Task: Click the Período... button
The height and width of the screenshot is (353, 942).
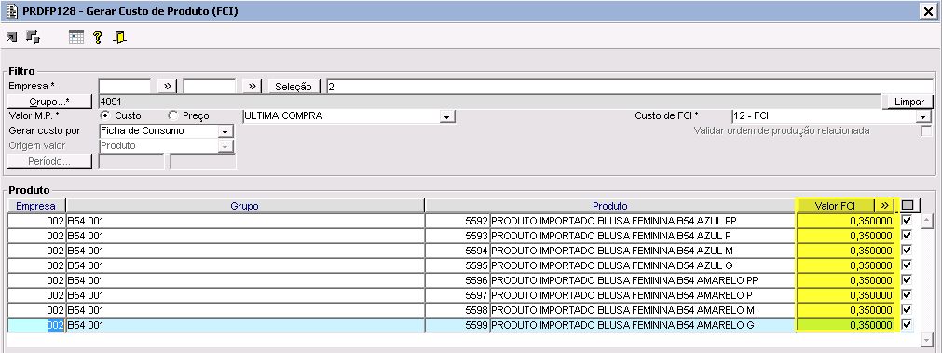Action: tap(50, 161)
